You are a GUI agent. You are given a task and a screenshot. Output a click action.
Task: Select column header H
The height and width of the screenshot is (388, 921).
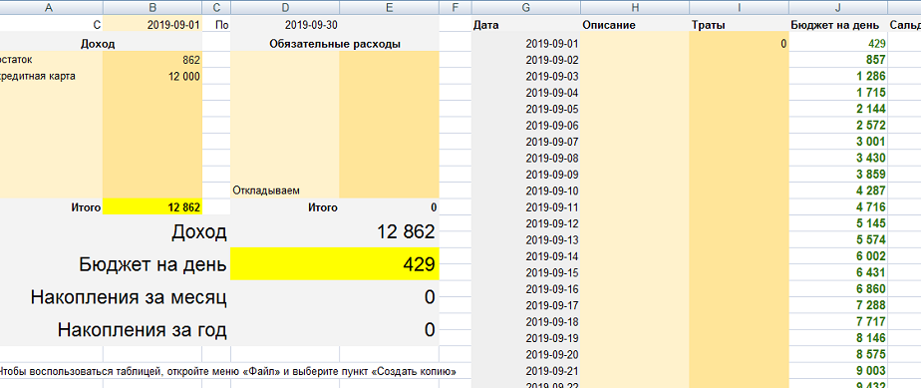click(x=635, y=8)
